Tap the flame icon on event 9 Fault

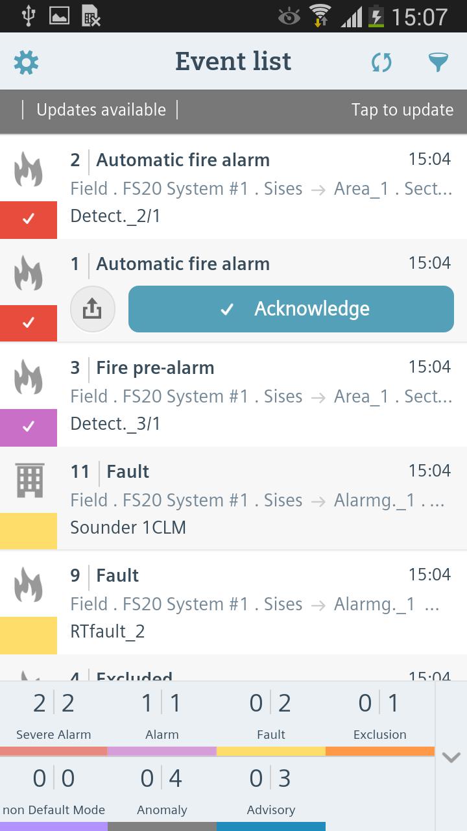(29, 584)
